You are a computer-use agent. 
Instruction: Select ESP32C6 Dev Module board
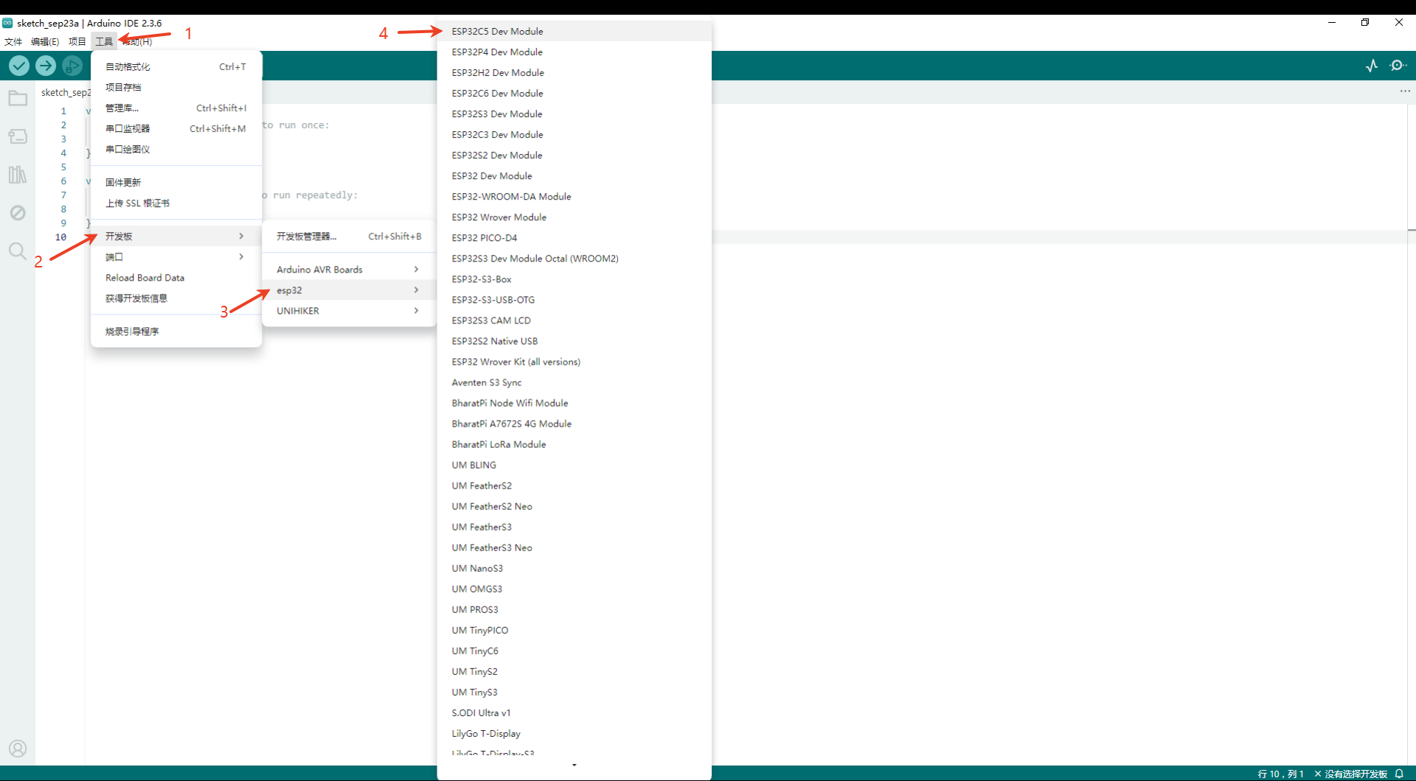click(575, 93)
